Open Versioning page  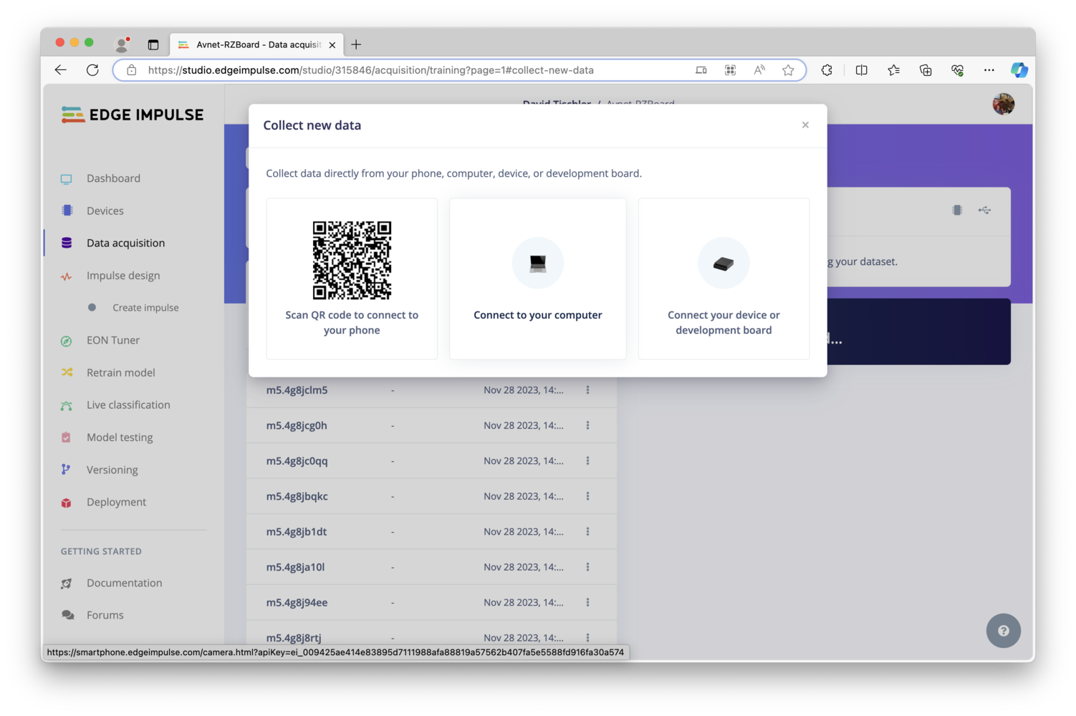112,470
